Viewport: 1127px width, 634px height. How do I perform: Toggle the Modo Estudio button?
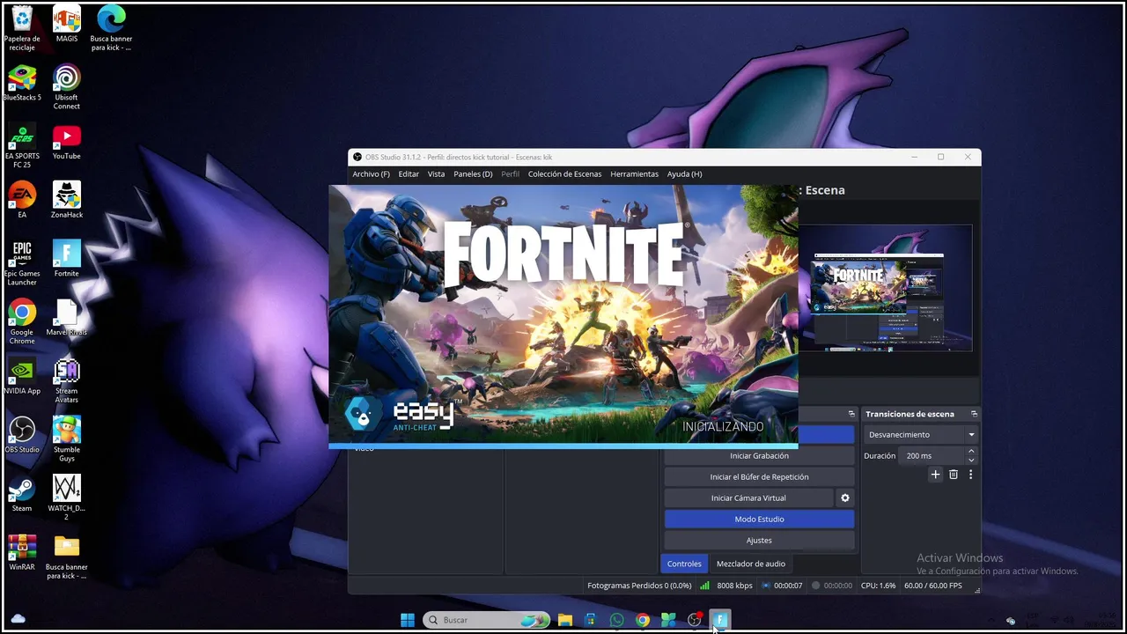click(759, 519)
